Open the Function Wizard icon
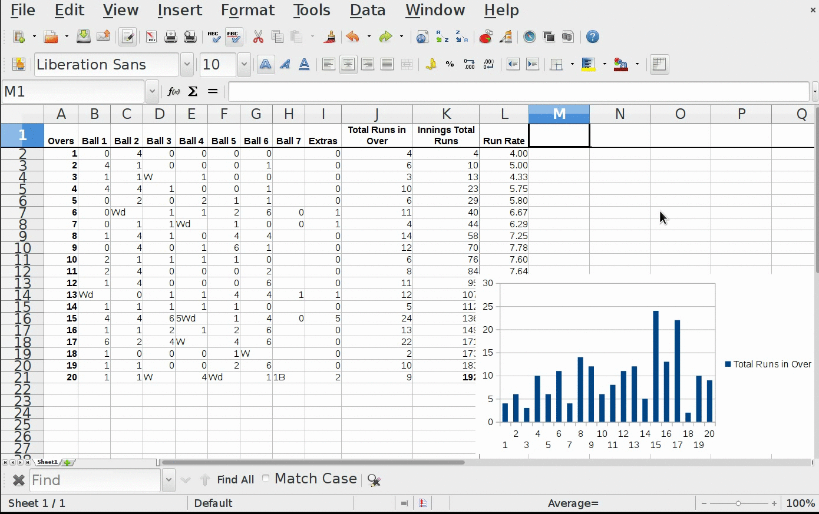Screen dimensions: 819x514 (174, 91)
